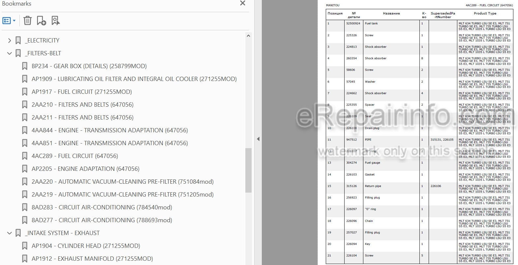Image resolution: width=518 pixels, height=265 pixels.
Task: Click bookmark icon beside AP2205 - ENGINE ADAPTATION
Action: 25,169
